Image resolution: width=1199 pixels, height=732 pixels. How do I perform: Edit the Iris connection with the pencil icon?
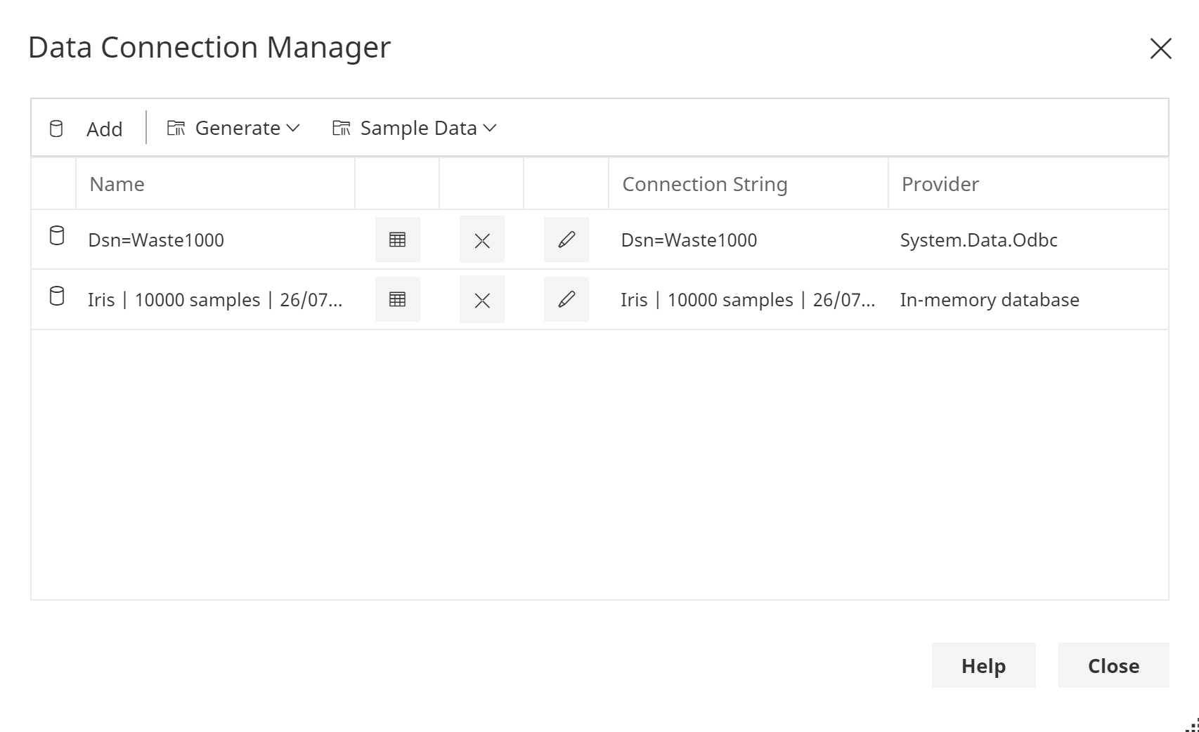point(566,299)
